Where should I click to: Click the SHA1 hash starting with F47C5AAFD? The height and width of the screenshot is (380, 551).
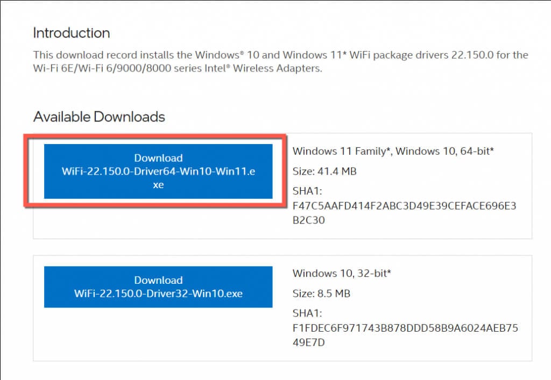coord(404,206)
